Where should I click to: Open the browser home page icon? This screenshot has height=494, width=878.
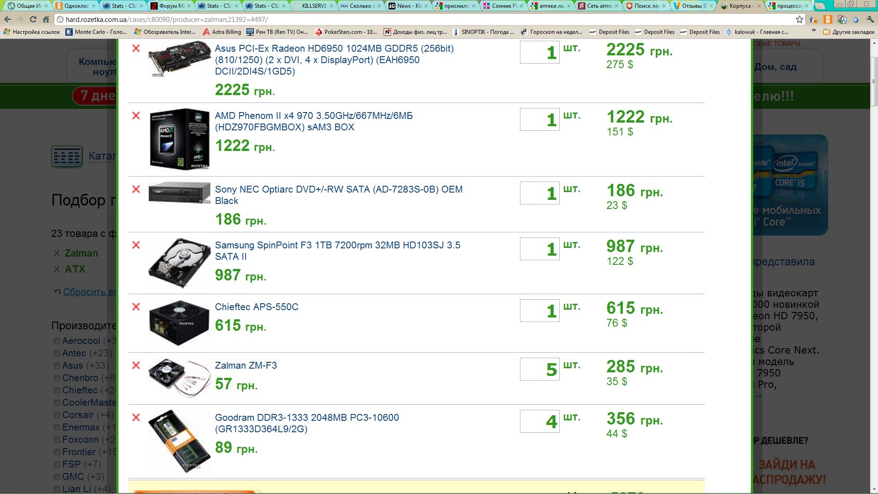(46, 20)
